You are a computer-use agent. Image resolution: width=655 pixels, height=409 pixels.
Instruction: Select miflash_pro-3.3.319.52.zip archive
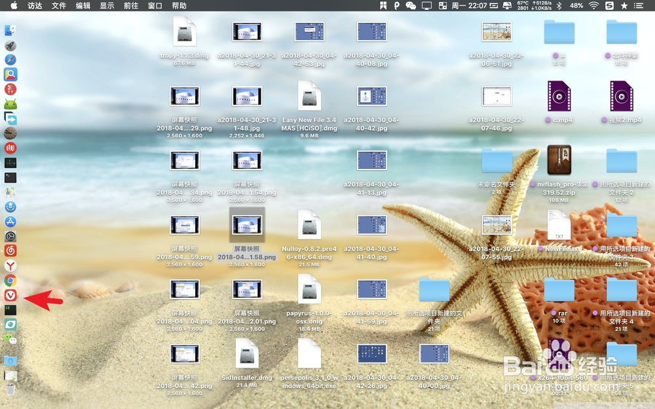pos(559,160)
